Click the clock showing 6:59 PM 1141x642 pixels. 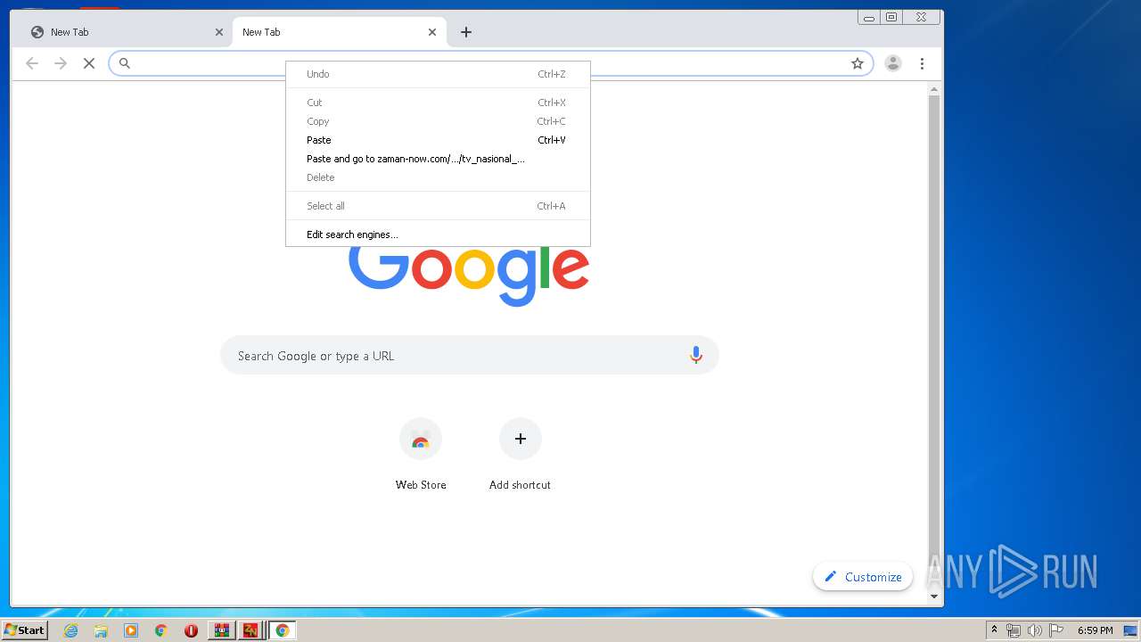click(x=1095, y=630)
